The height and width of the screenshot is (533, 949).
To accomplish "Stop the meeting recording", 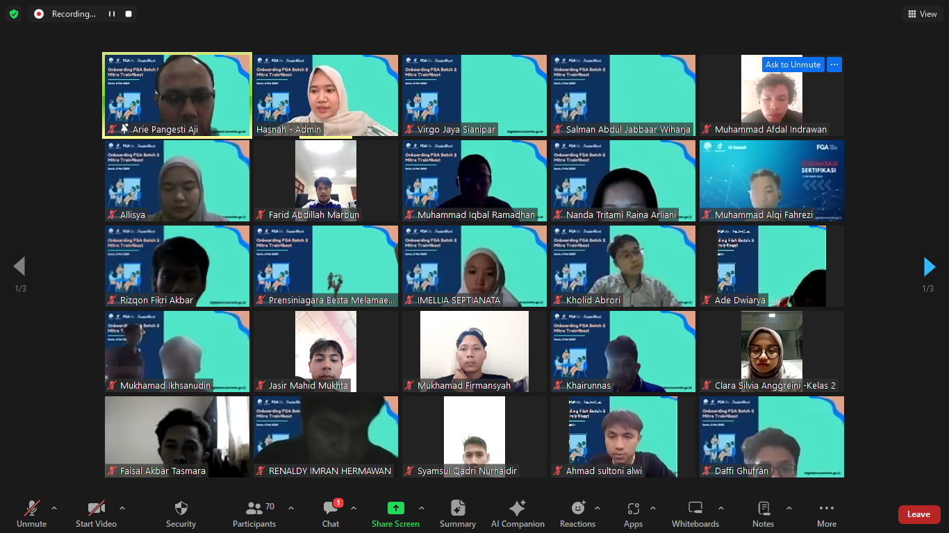I will [x=129, y=14].
